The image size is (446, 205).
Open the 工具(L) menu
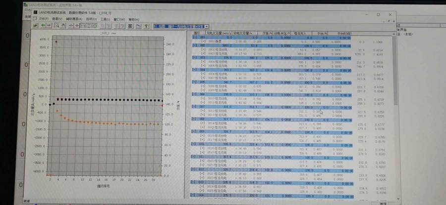coord(105,19)
